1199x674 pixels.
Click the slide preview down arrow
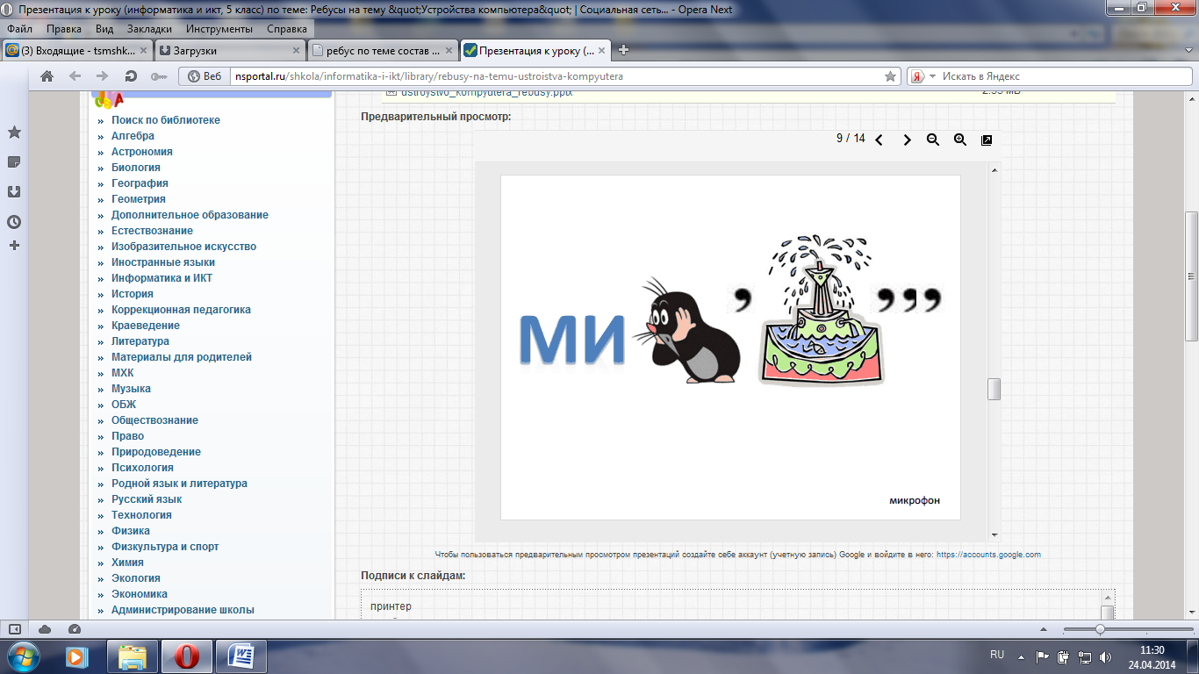click(x=994, y=534)
